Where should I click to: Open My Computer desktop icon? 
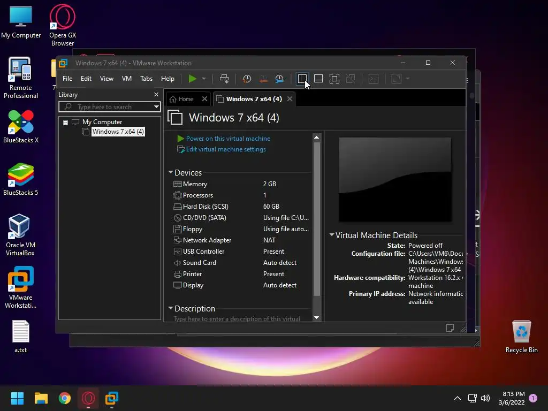[21, 22]
